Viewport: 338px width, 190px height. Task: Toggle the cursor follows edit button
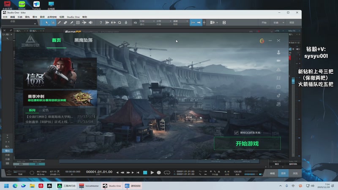point(204,22)
